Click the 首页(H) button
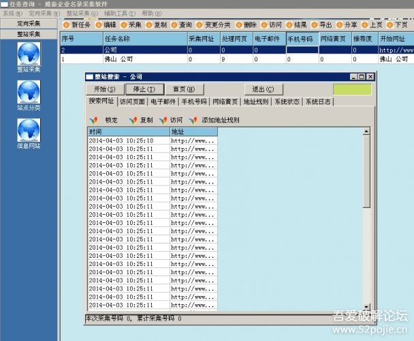414x341 pixels. click(184, 89)
